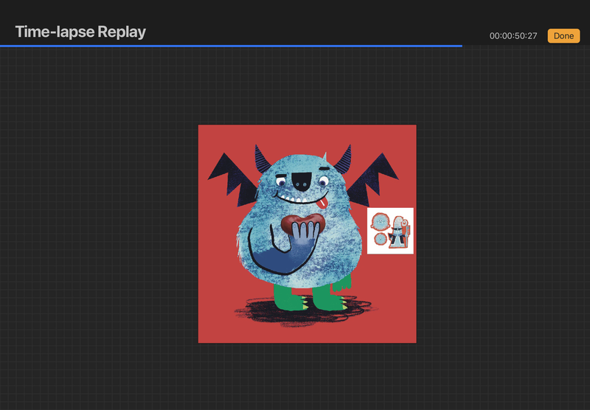Click the monster's right eye

325,178
